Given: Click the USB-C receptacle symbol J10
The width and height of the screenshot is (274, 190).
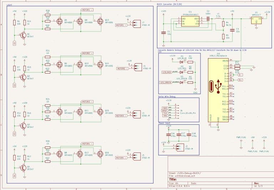Looking at the screenshot, I should (217, 90).
